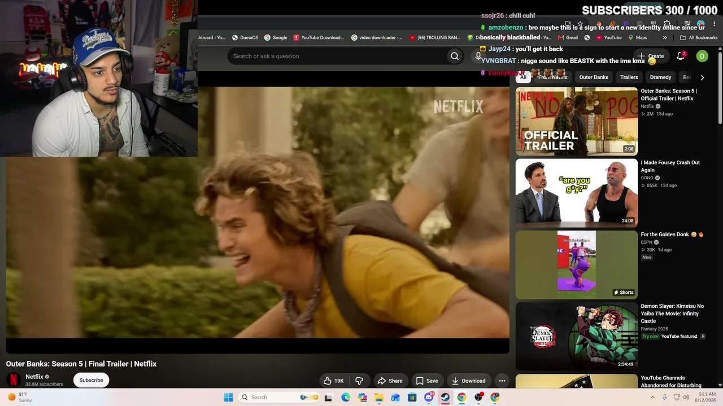
Task: Click the YouTube search magnifier button
Action: pyautogui.click(x=455, y=56)
